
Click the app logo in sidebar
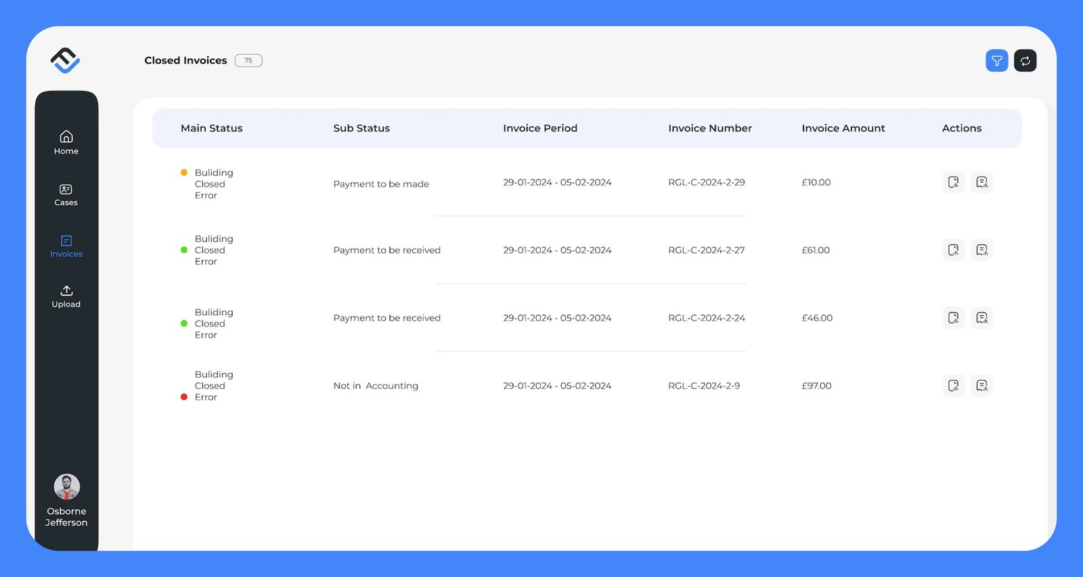[x=66, y=60]
